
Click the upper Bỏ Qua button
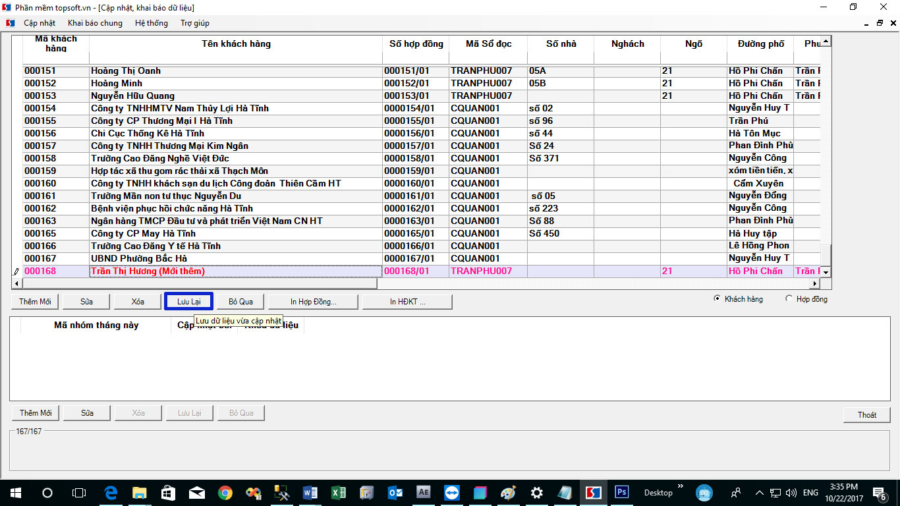coord(240,302)
